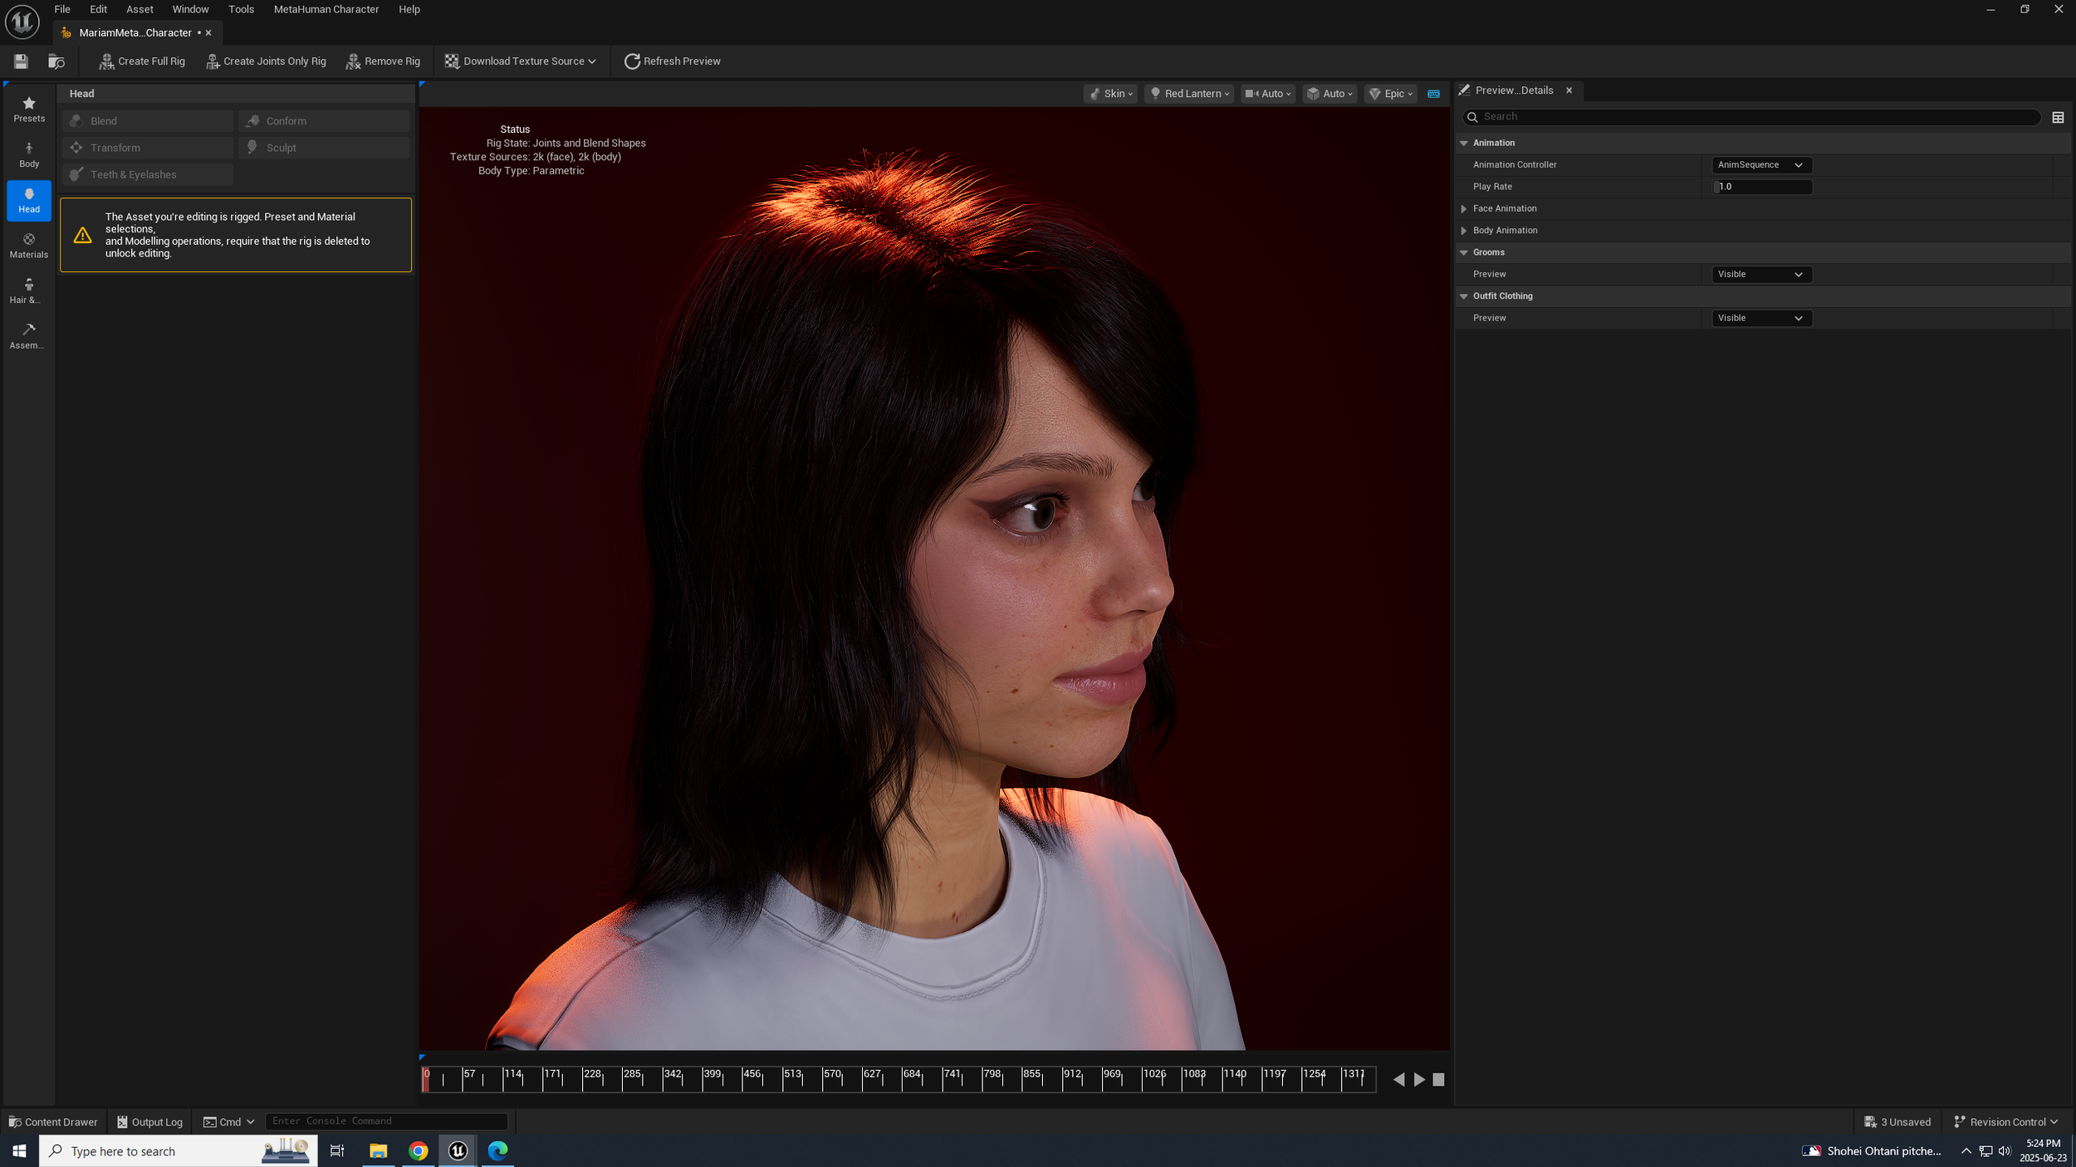Set the Play Rate value field
Screen dimensions: 2076x1167
[x=1760, y=186]
